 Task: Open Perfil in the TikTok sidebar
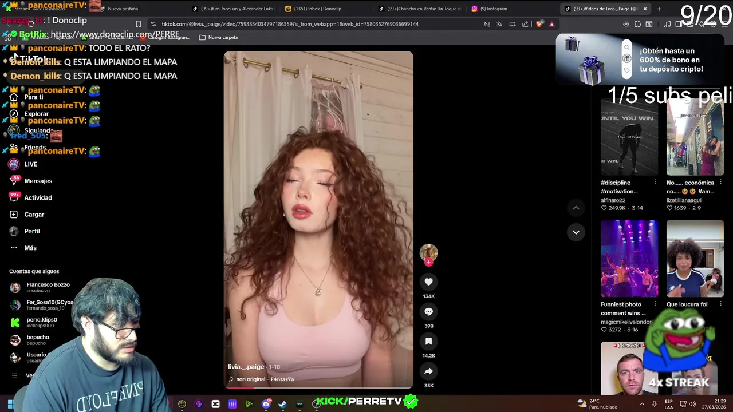point(25,231)
